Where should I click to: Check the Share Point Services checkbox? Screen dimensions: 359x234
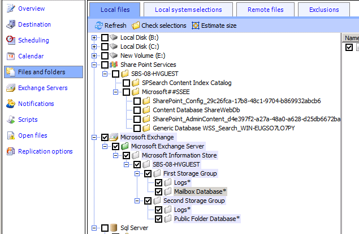pos(105,65)
